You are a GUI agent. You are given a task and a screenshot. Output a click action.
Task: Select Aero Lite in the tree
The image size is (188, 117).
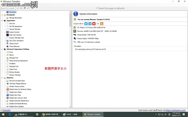[12, 23]
